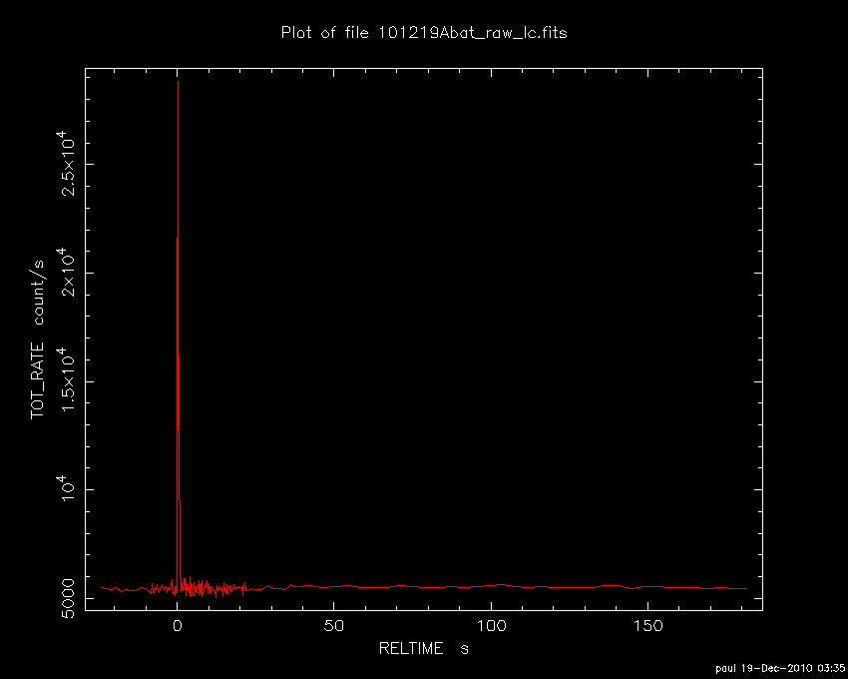This screenshot has width=848, height=679.
Task: Click the y-axis tick label "1.5×10^4"
Action: click(x=67, y=379)
